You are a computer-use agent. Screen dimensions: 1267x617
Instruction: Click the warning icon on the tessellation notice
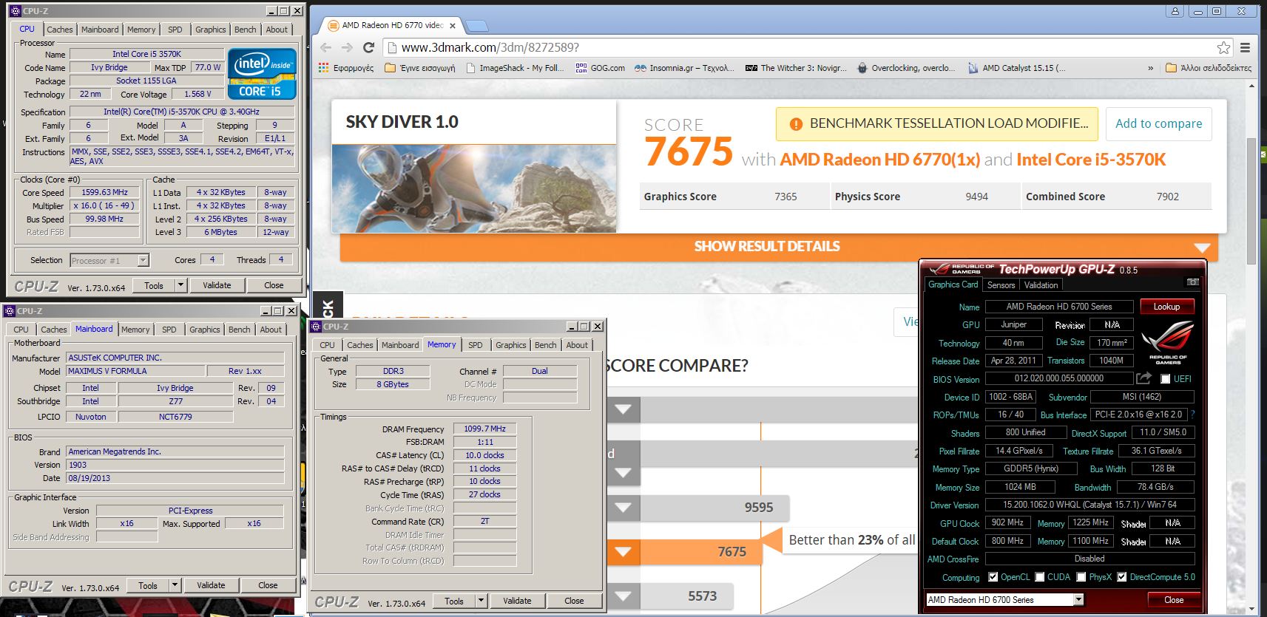pyautogui.click(x=796, y=124)
